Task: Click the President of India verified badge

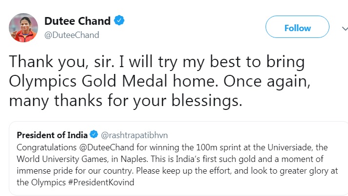Action: click(94, 134)
